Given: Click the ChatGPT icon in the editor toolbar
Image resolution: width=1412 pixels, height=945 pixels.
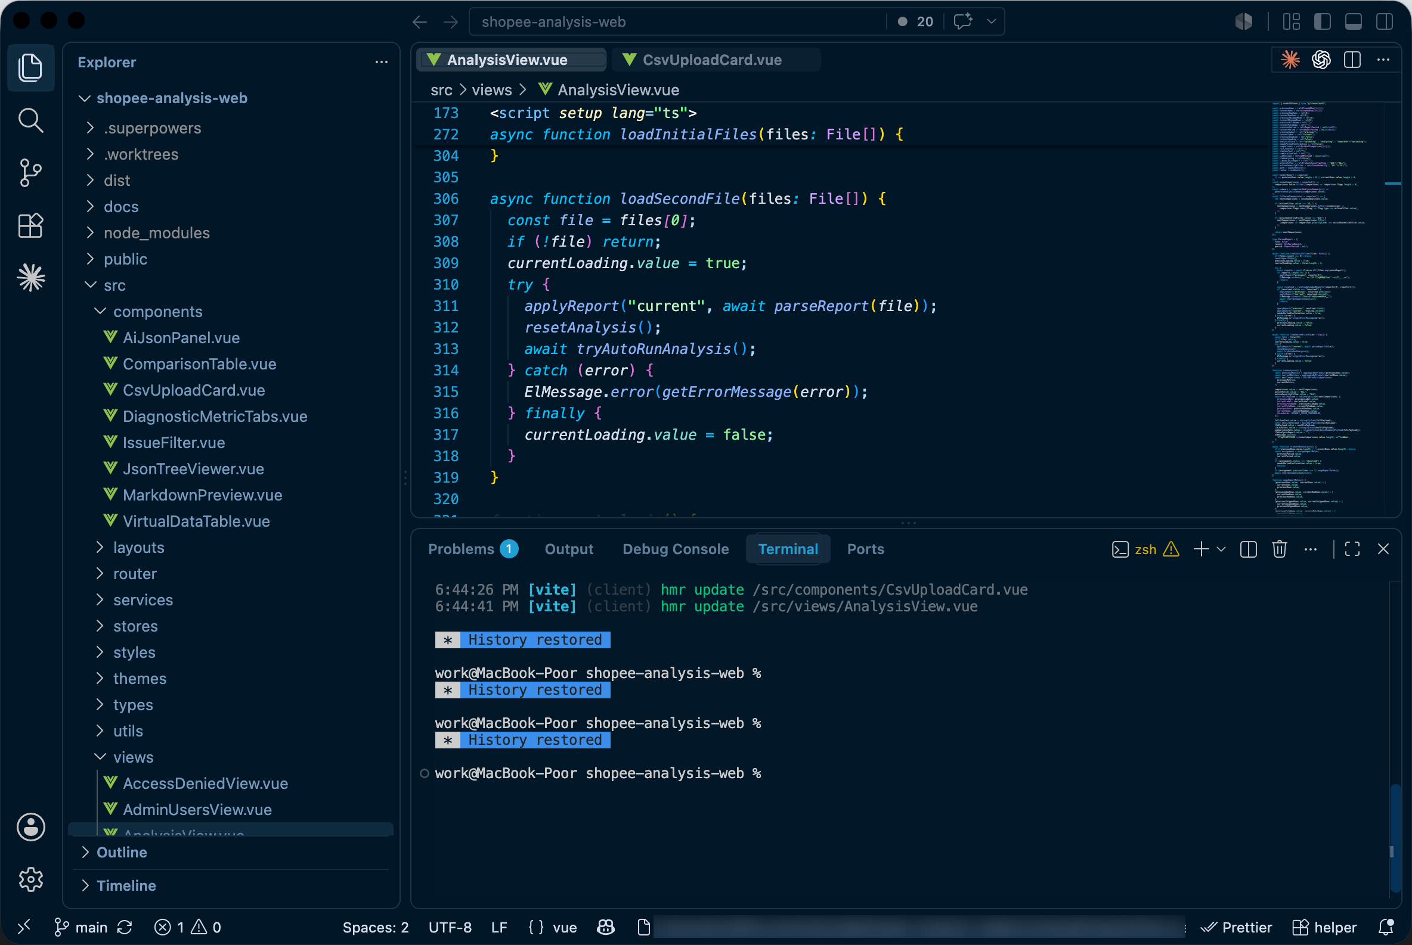Looking at the screenshot, I should [x=1321, y=60].
